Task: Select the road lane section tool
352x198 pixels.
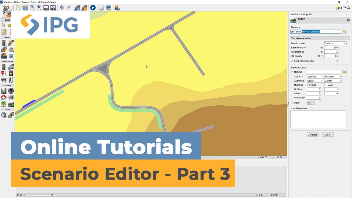Action: point(4,56)
